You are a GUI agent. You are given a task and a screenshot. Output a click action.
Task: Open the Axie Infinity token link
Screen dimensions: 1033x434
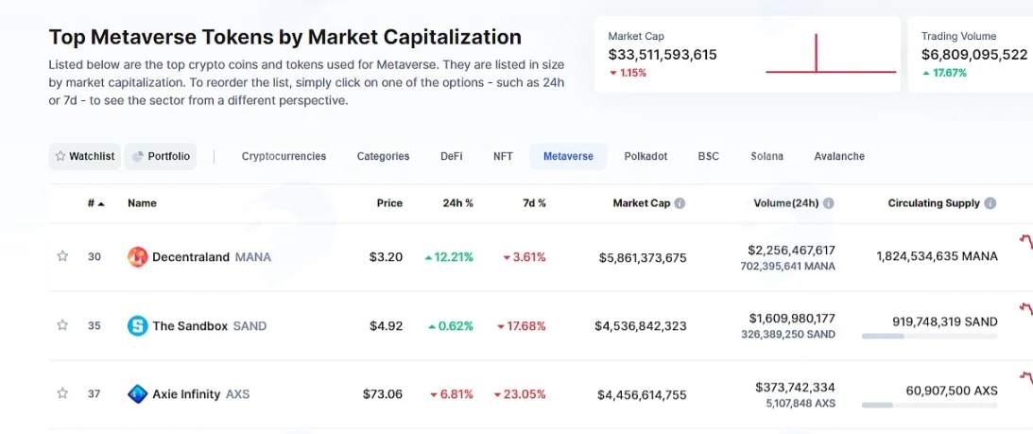coord(186,394)
